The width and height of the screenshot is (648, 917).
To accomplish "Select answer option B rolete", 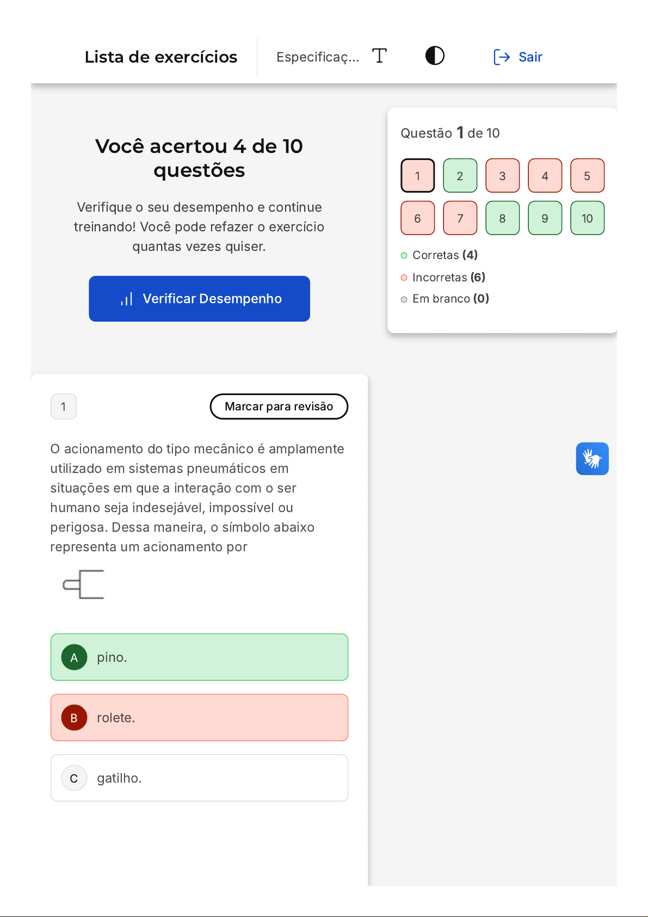I will pos(199,717).
